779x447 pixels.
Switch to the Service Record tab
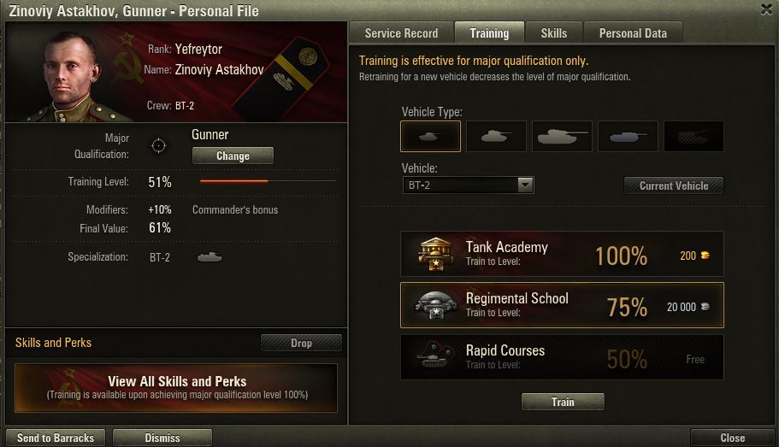click(x=401, y=33)
